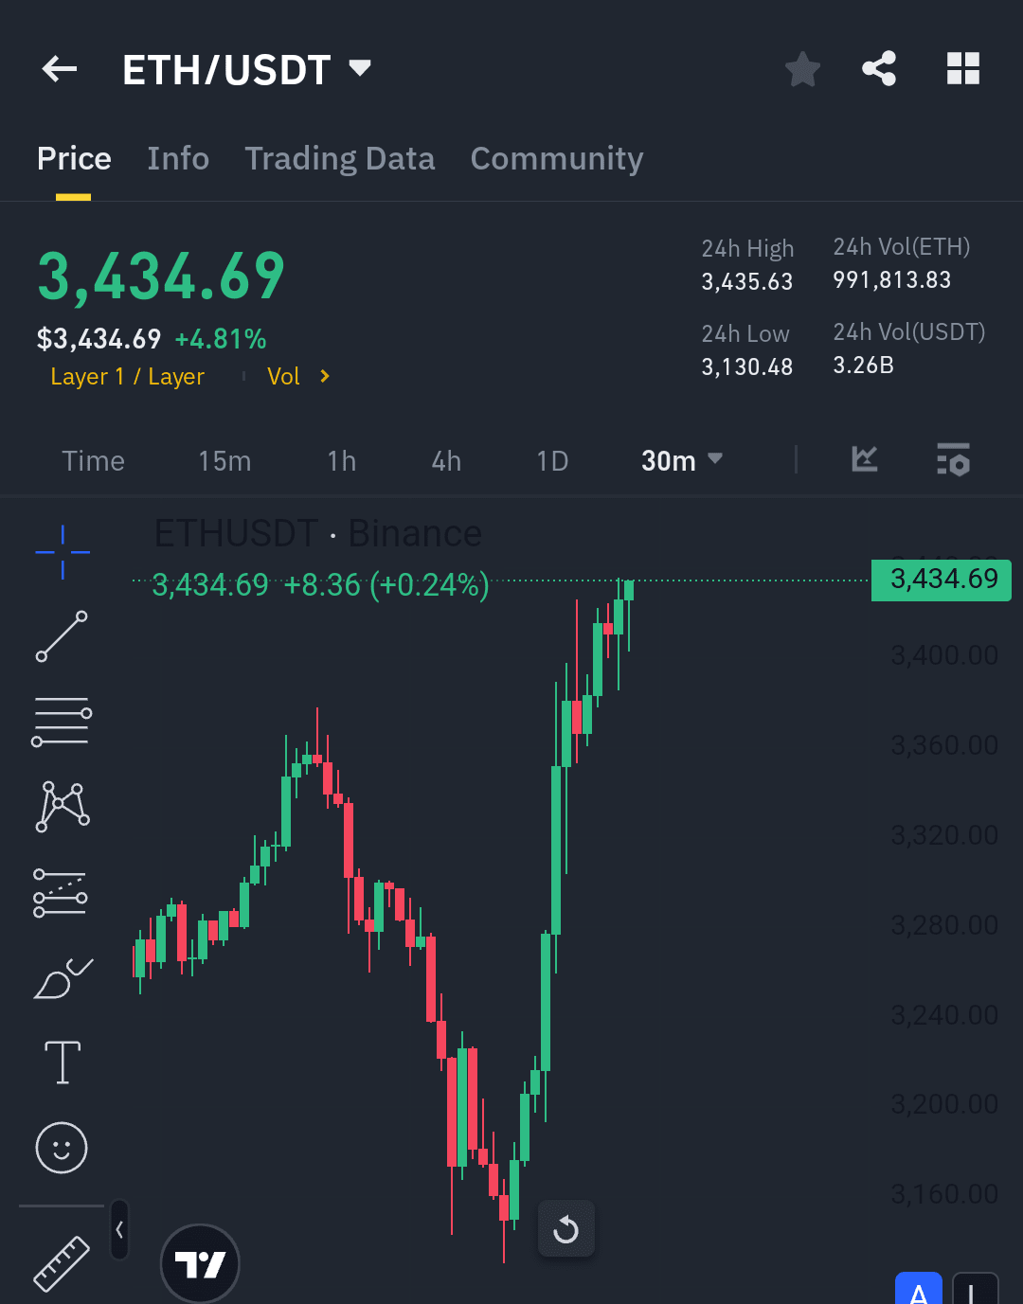
Task: Open chart indicators icon
Action: click(865, 459)
